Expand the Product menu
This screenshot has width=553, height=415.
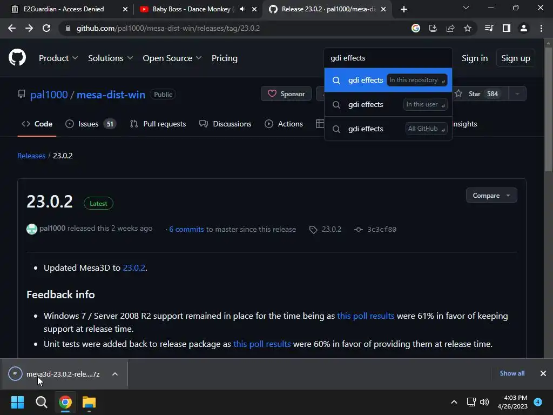coord(58,58)
